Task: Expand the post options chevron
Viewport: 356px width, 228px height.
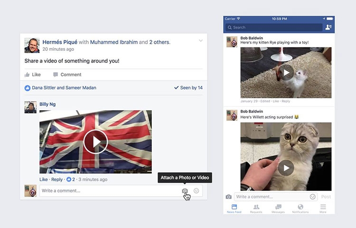Action: click(201, 41)
